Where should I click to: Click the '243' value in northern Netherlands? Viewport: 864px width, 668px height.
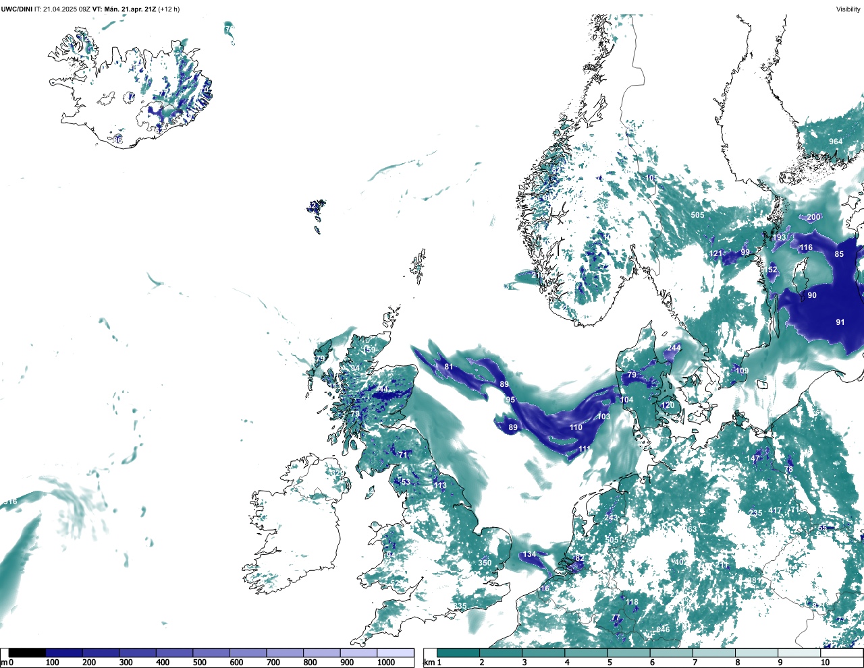pyautogui.click(x=611, y=518)
